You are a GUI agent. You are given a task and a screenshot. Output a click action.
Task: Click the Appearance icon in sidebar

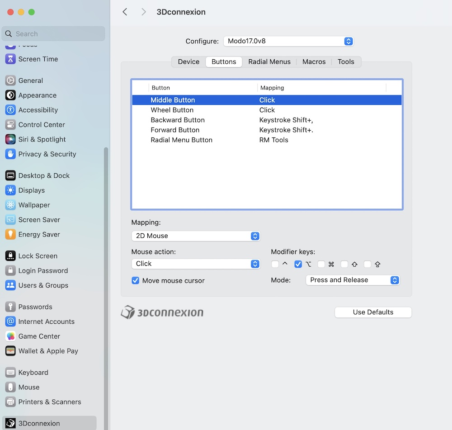pyautogui.click(x=10, y=95)
